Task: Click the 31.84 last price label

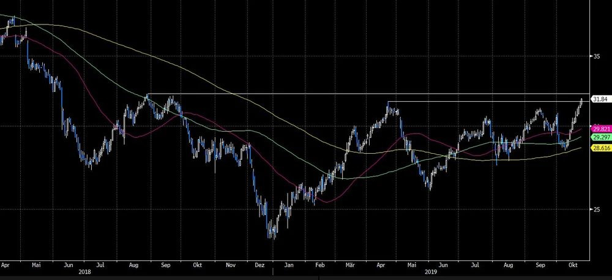Action: pyautogui.click(x=599, y=99)
